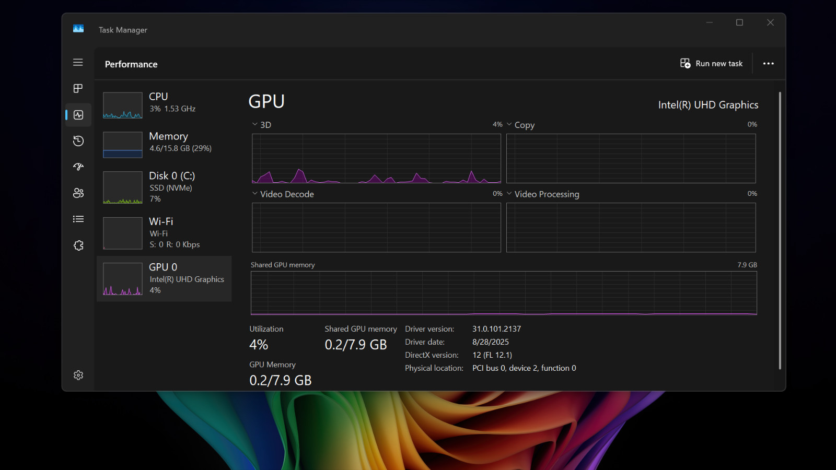This screenshot has height=470, width=836.
Task: Open the hamburger navigation menu
Action: [x=78, y=63]
